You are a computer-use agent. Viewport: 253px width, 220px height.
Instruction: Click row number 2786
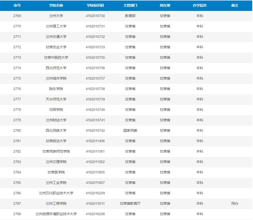(17, 193)
